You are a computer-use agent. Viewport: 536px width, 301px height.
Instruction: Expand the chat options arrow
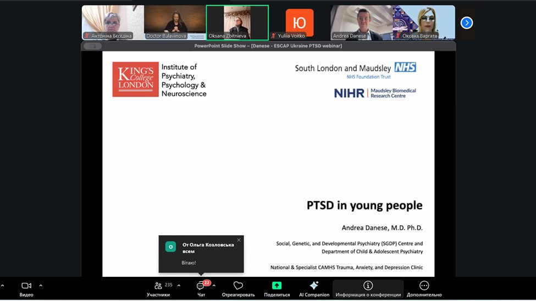[x=214, y=286]
